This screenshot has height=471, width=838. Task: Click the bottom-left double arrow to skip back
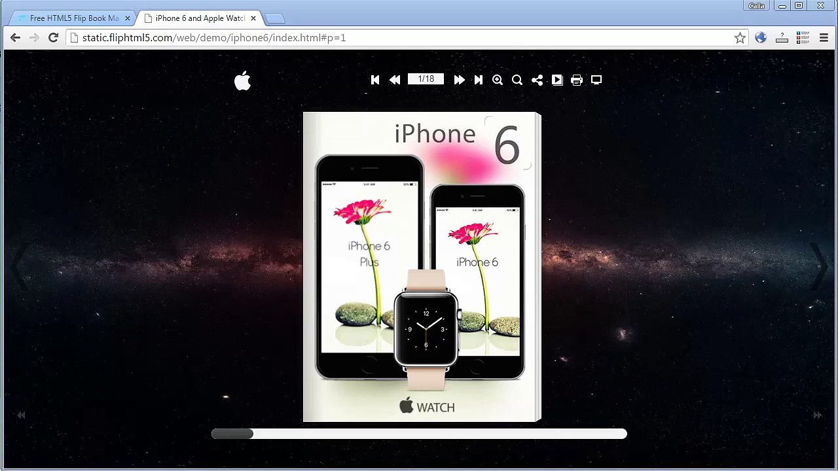click(x=21, y=415)
